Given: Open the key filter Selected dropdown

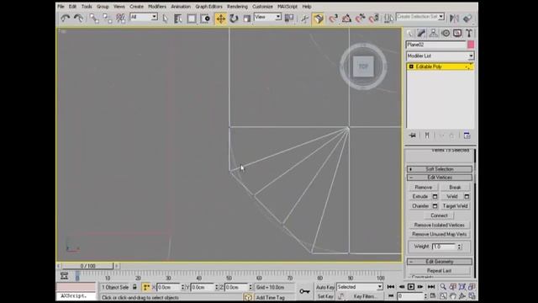Looking at the screenshot, I should pos(360,287).
